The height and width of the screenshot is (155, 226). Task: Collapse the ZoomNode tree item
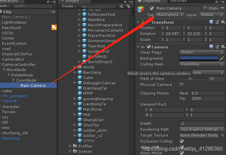click(x=13, y=80)
